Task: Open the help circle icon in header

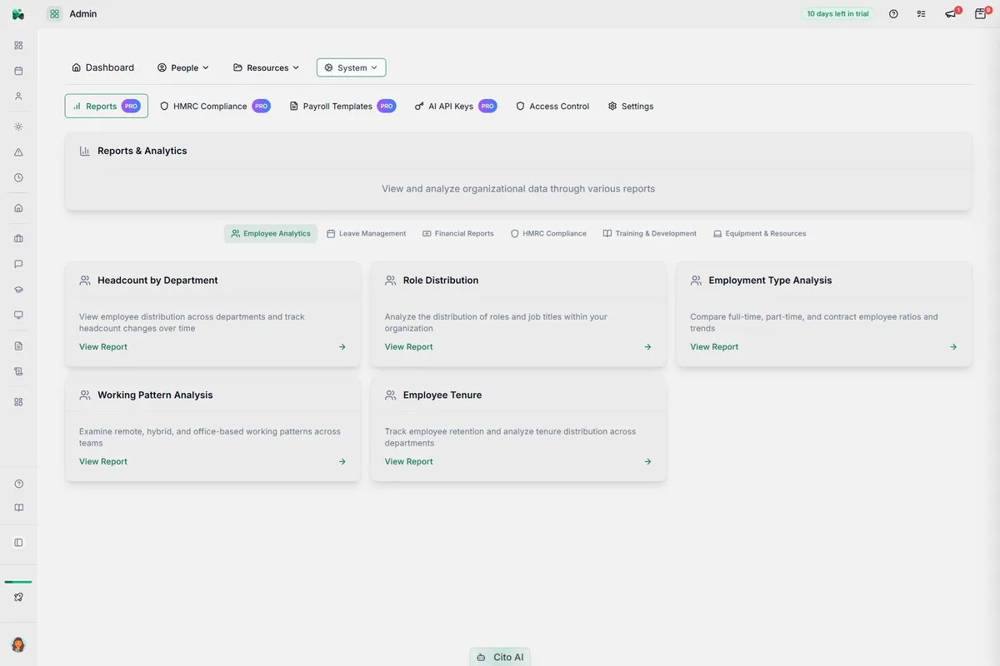Action: pos(893,14)
